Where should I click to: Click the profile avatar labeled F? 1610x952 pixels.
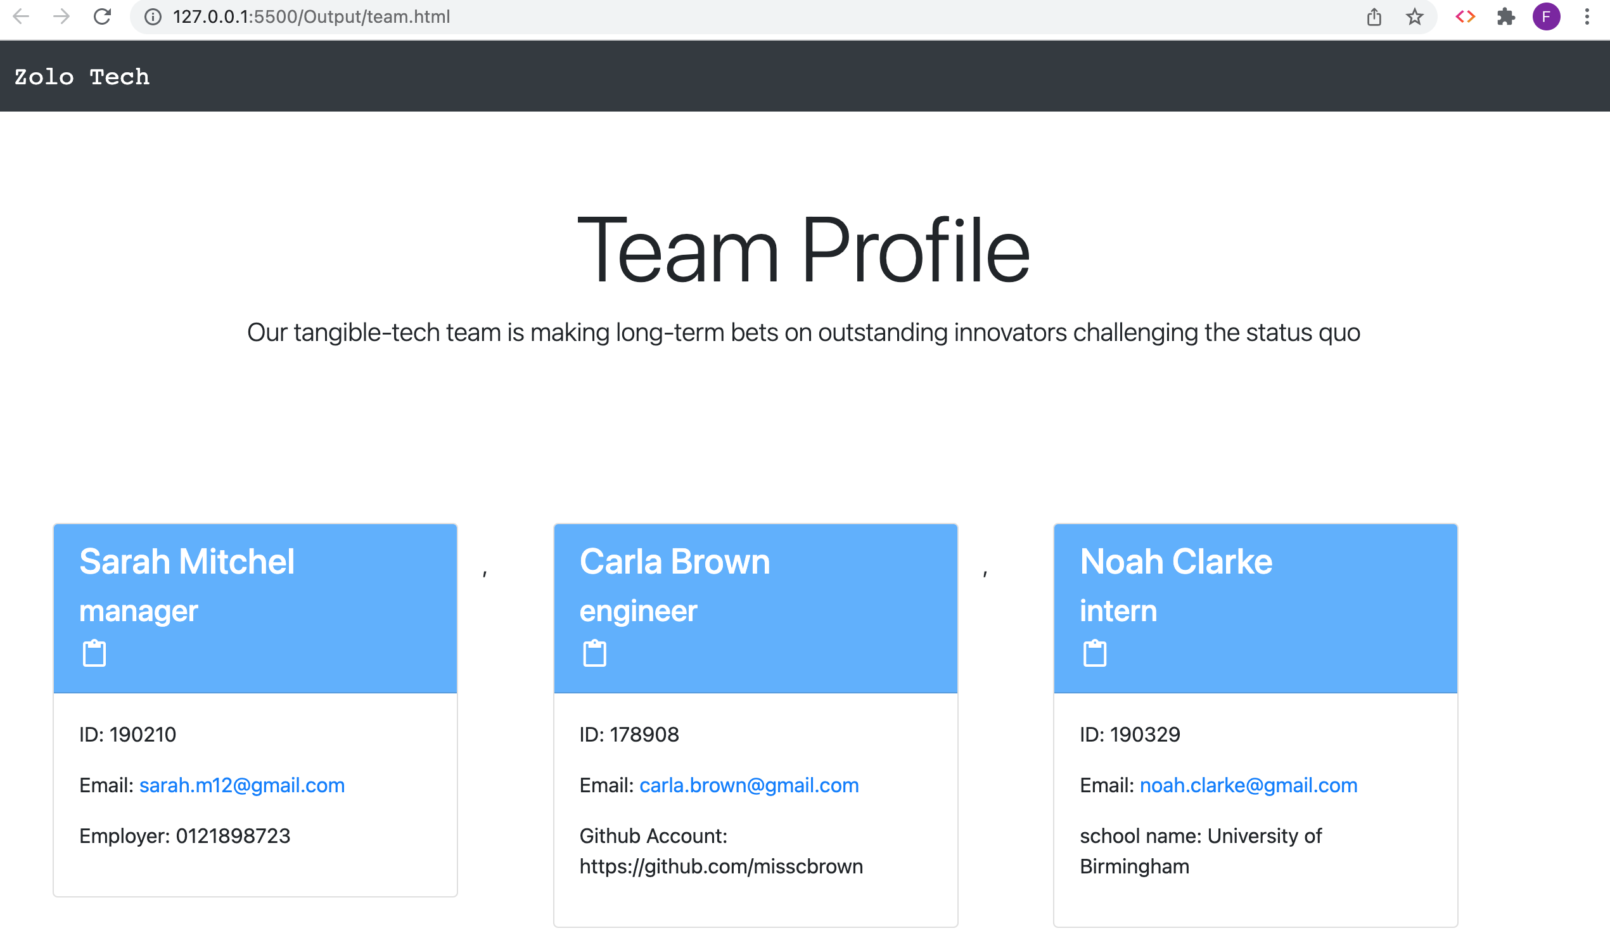pos(1547,16)
